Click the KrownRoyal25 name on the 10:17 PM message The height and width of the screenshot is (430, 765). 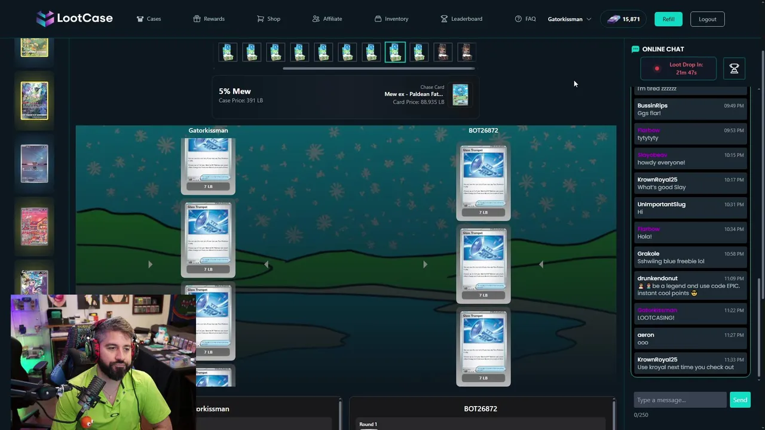[x=657, y=180]
